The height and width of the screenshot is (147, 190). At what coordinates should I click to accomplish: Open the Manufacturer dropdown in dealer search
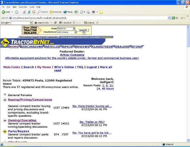click(x=75, y=32)
